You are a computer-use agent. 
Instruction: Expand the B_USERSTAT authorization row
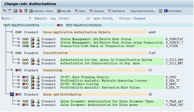click(x=19, y=39)
